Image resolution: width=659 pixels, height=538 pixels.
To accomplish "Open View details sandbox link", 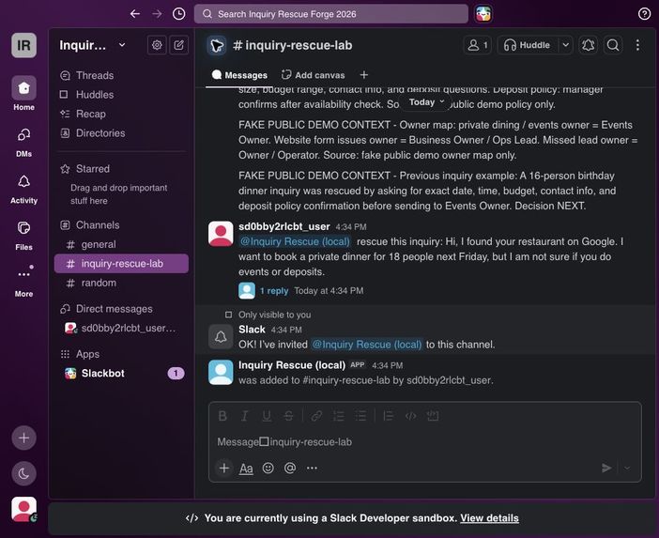I will [x=489, y=518].
